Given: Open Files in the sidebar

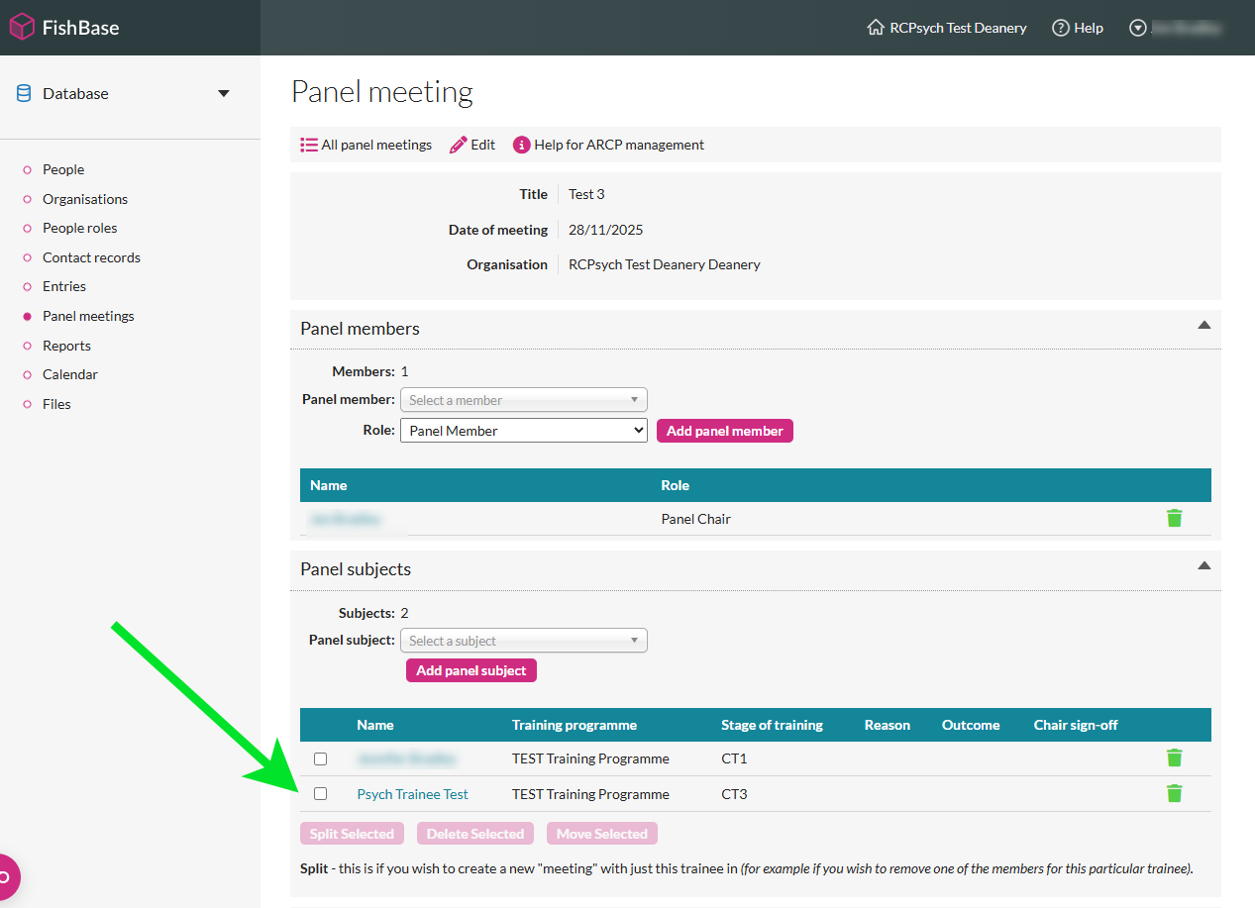Looking at the screenshot, I should click(56, 404).
